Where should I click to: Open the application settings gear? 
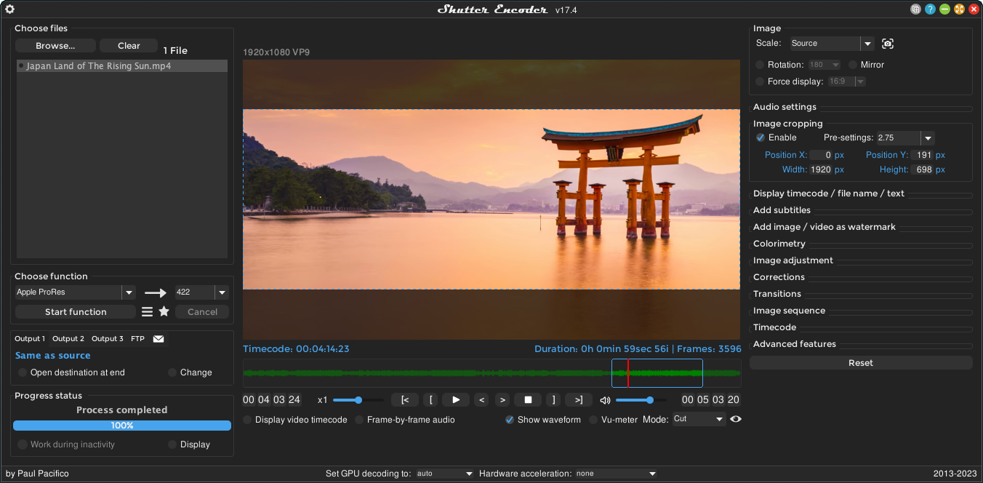(x=9, y=9)
